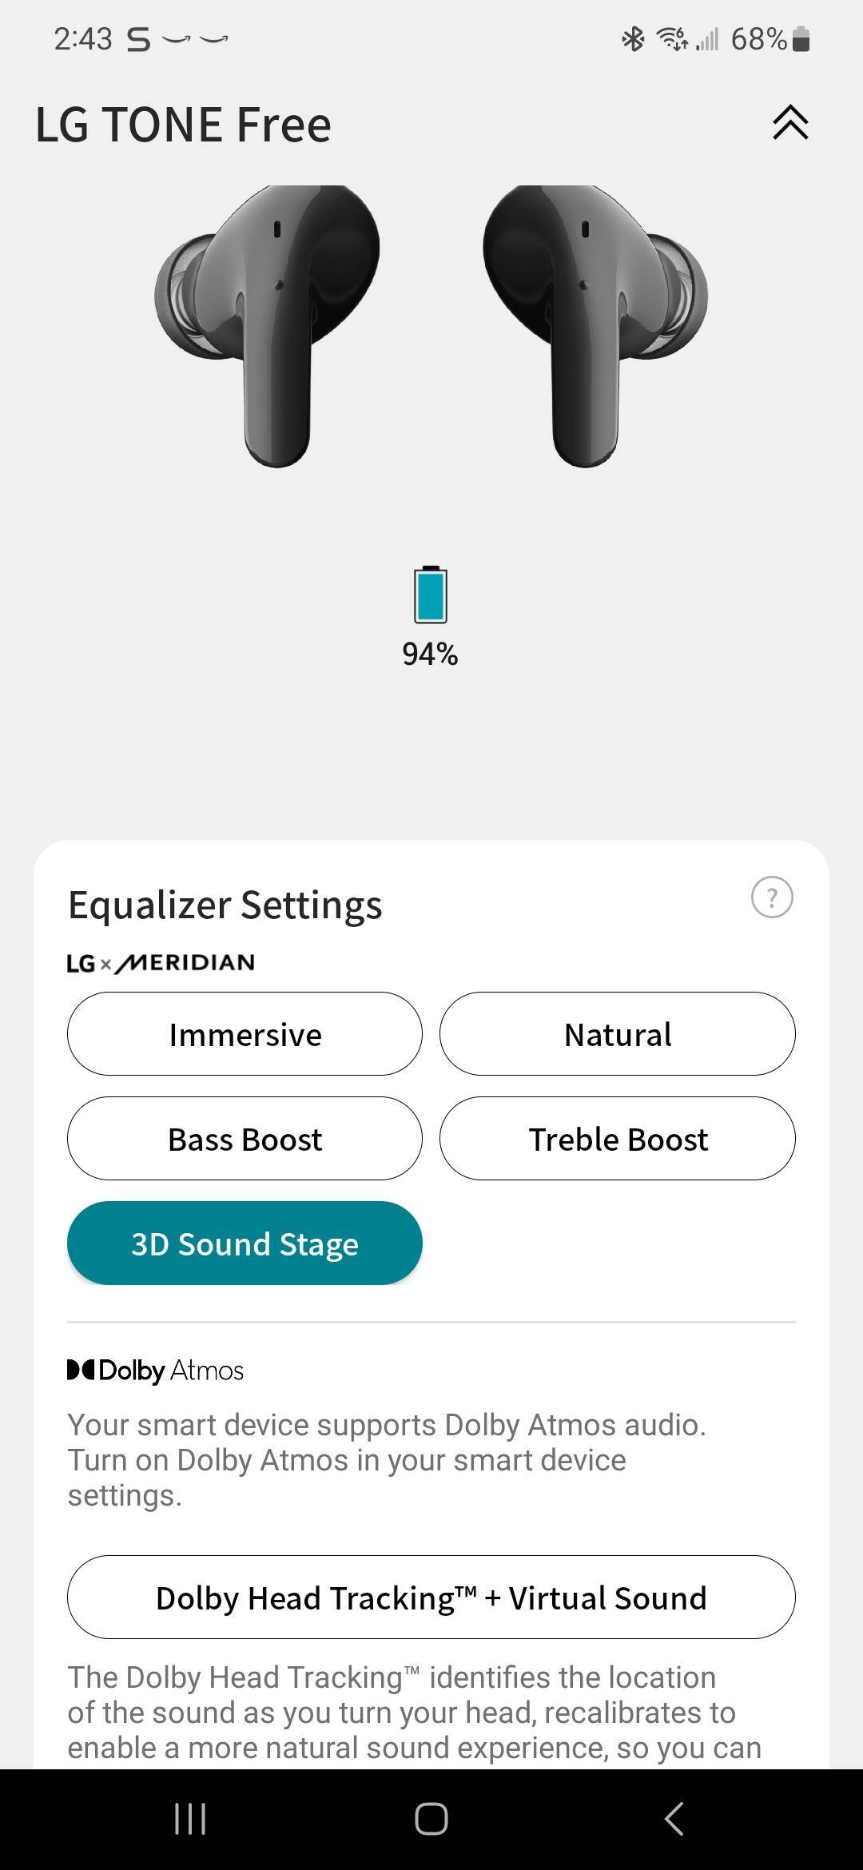
Task: Tap the earbuds battery level icon
Action: click(x=430, y=595)
